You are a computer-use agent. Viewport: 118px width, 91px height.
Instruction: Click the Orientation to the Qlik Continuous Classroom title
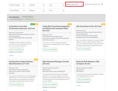click(22, 27)
